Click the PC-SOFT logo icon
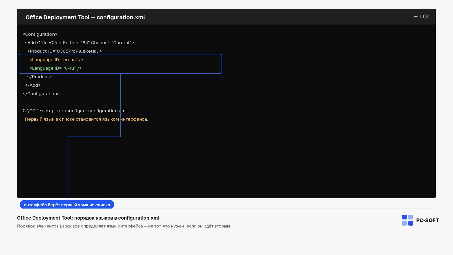This screenshot has height=255, width=453. [x=407, y=220]
